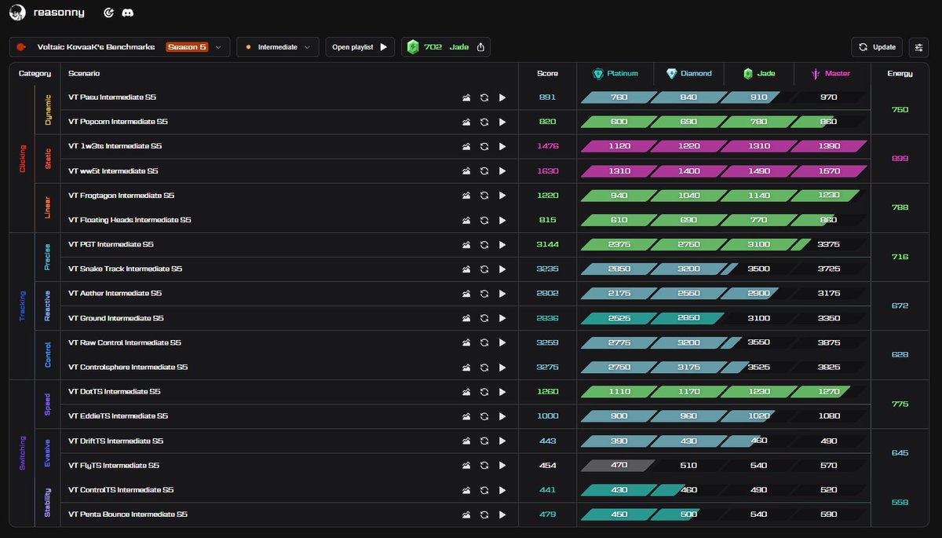Play VT FlyTS Intermediate S5 scenario
Viewport: 942px width, 538px height.
click(502, 465)
